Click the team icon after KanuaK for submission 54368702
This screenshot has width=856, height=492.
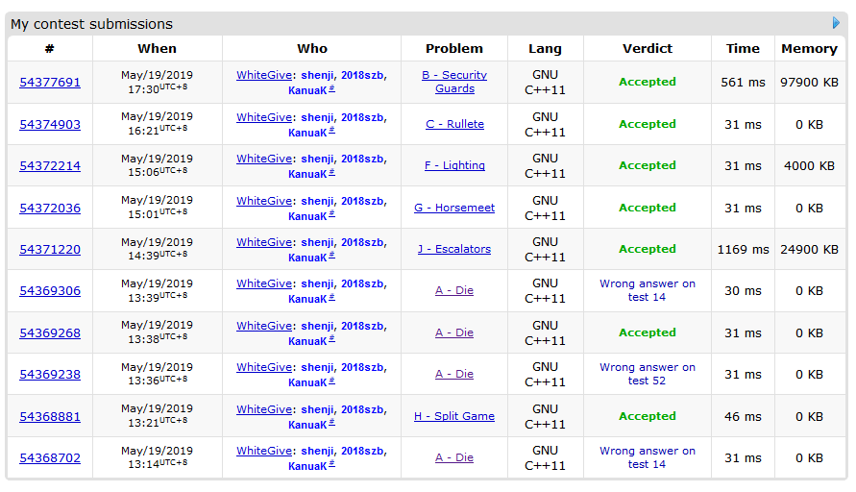tap(332, 465)
